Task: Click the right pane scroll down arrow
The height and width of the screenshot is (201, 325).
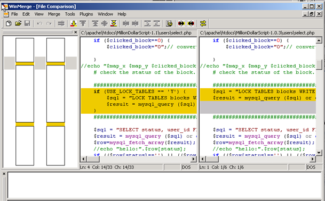Action: coord(319,153)
